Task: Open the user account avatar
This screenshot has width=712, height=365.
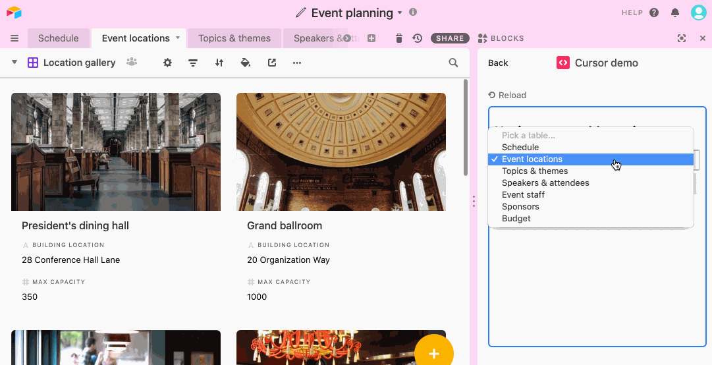Action: tap(698, 13)
